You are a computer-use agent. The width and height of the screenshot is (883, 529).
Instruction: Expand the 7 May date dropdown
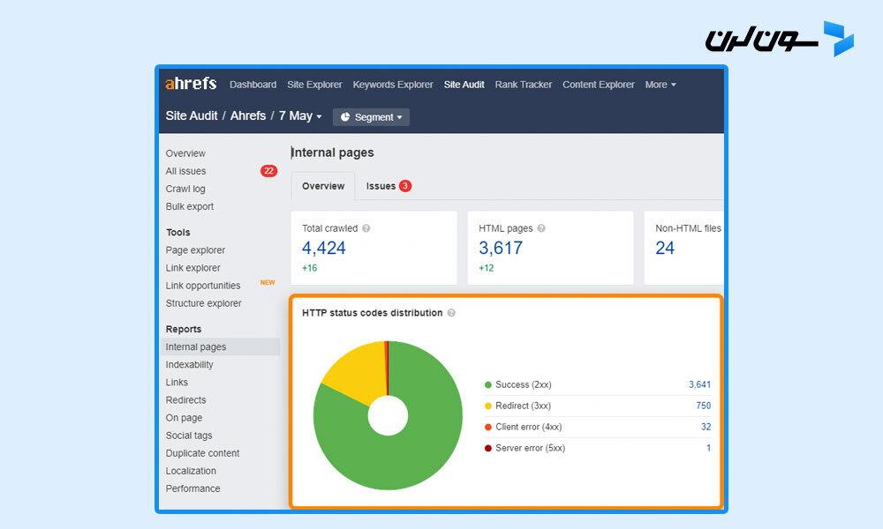300,115
